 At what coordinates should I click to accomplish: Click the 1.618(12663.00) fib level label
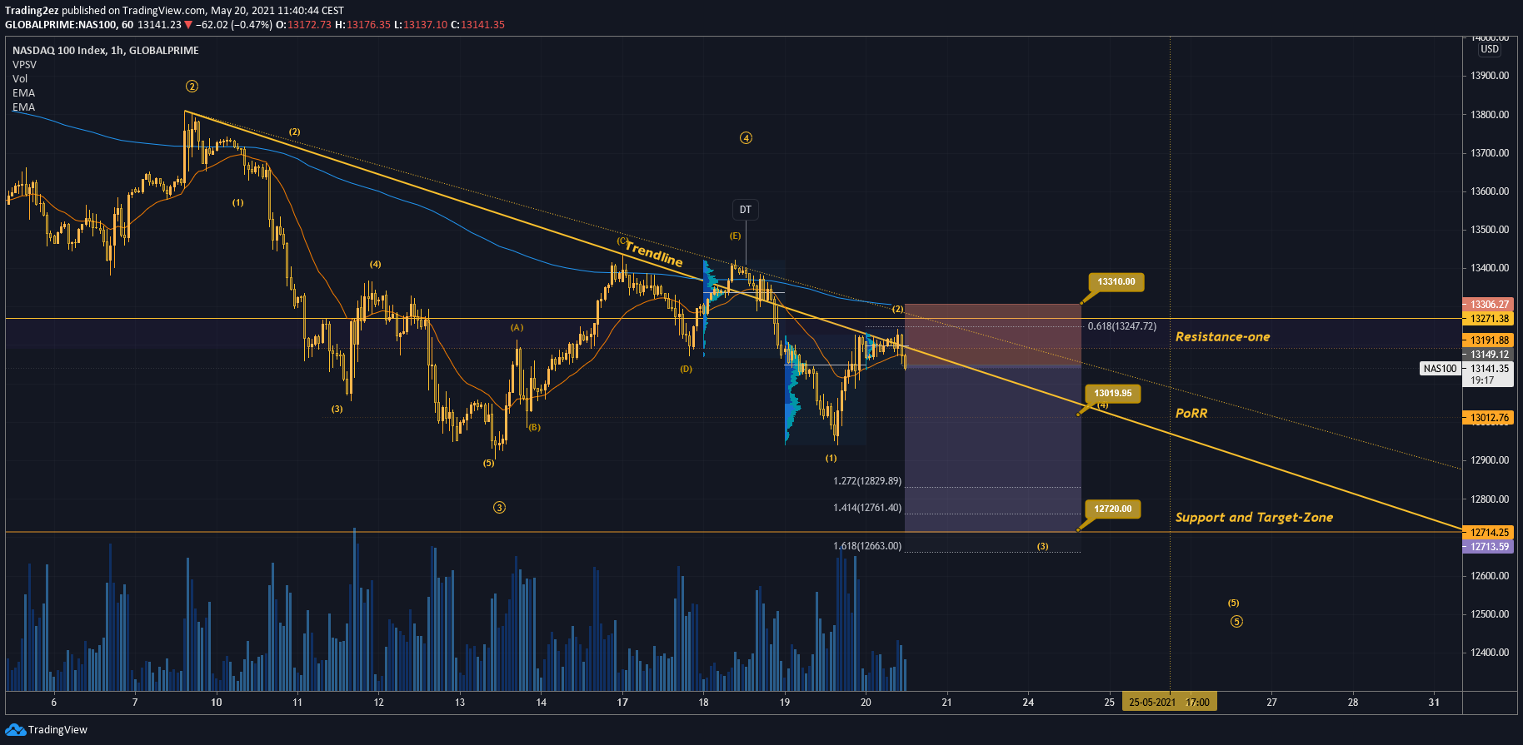[867, 546]
